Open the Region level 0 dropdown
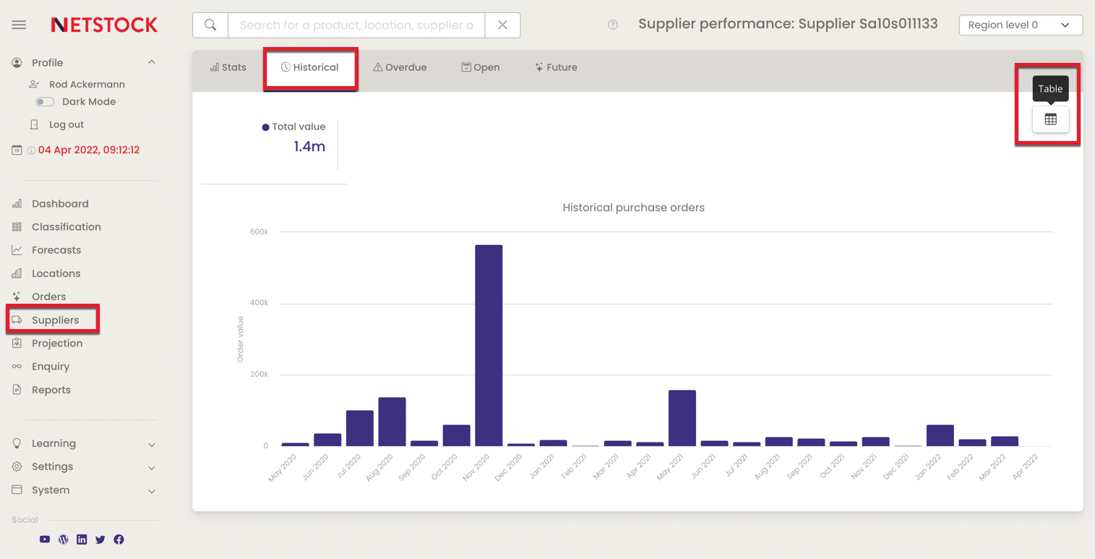This screenshot has width=1095, height=559. click(x=1020, y=24)
